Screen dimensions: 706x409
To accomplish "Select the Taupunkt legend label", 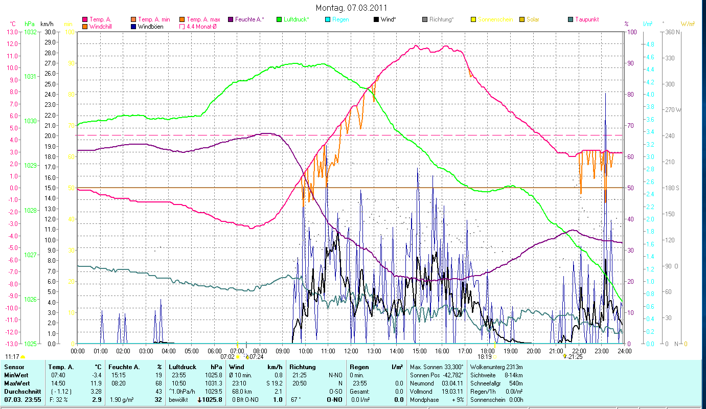I will click(x=586, y=19).
